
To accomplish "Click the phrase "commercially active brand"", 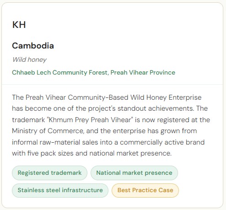I will [162, 142].
